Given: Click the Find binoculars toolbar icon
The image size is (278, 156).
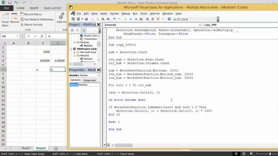Looking at the screenshot, I should point(108,19).
